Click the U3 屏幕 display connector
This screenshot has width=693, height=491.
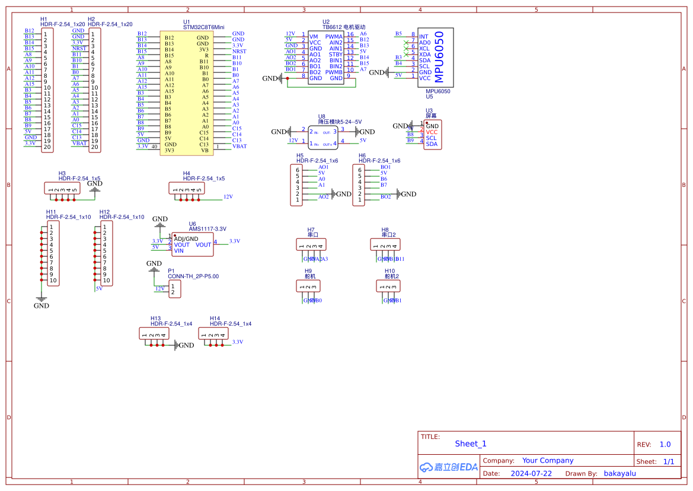(x=432, y=135)
